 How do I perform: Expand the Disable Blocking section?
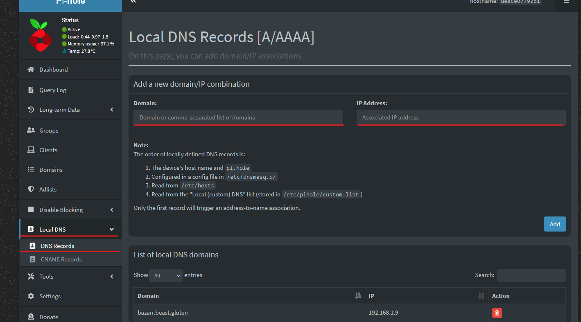(111, 209)
